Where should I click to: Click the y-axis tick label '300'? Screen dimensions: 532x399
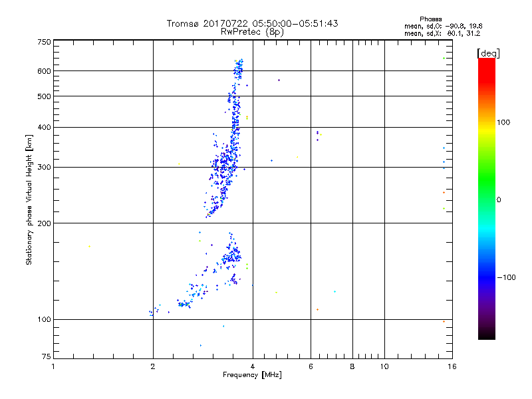pyautogui.click(x=44, y=168)
